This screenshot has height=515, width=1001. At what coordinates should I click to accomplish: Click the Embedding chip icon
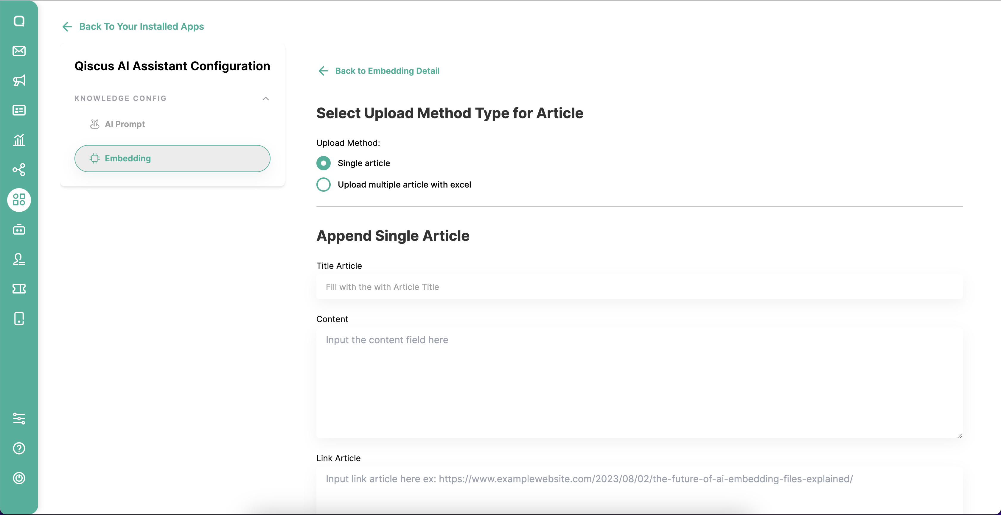(x=94, y=158)
